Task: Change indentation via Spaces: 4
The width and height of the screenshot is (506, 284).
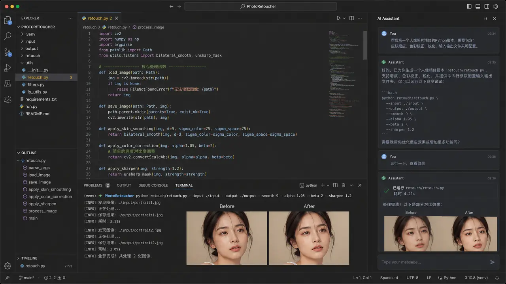Action: [389, 278]
